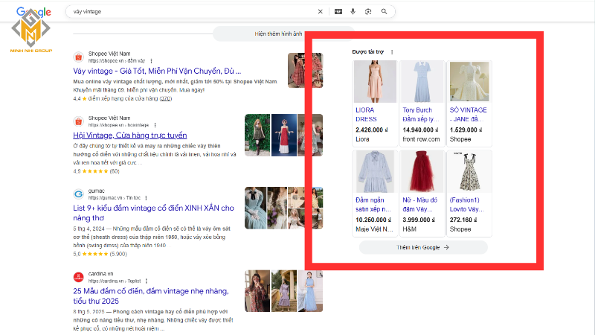Click the first Shopee result thumbnail

point(305,70)
